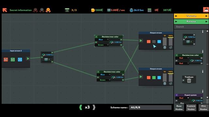Click the first bronze medal icon
This screenshot has width=209, height=117.
(36, 10)
